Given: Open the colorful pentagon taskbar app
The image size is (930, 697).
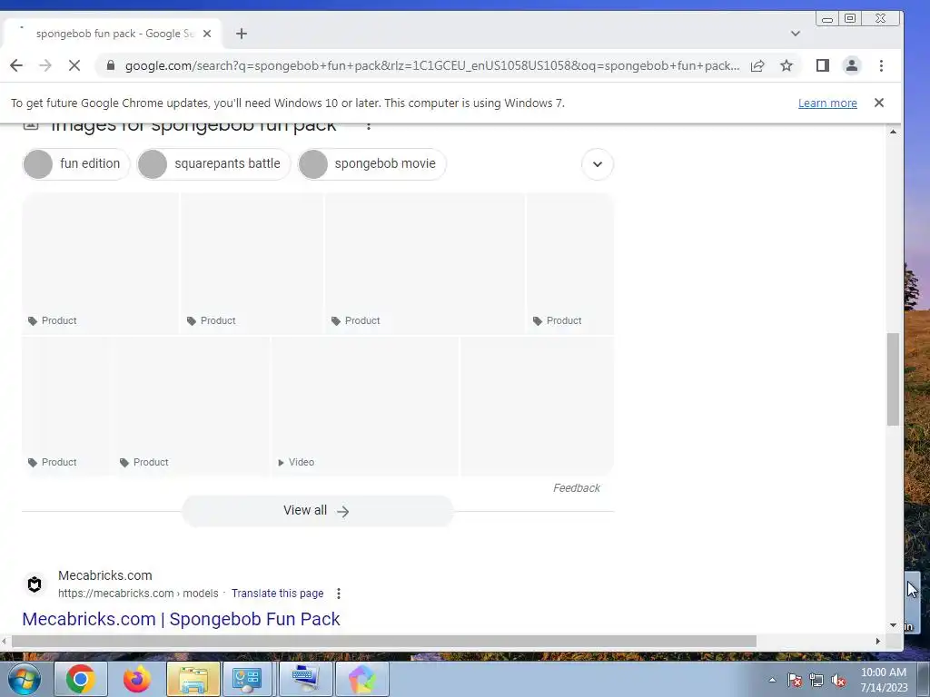Looking at the screenshot, I should [362, 679].
